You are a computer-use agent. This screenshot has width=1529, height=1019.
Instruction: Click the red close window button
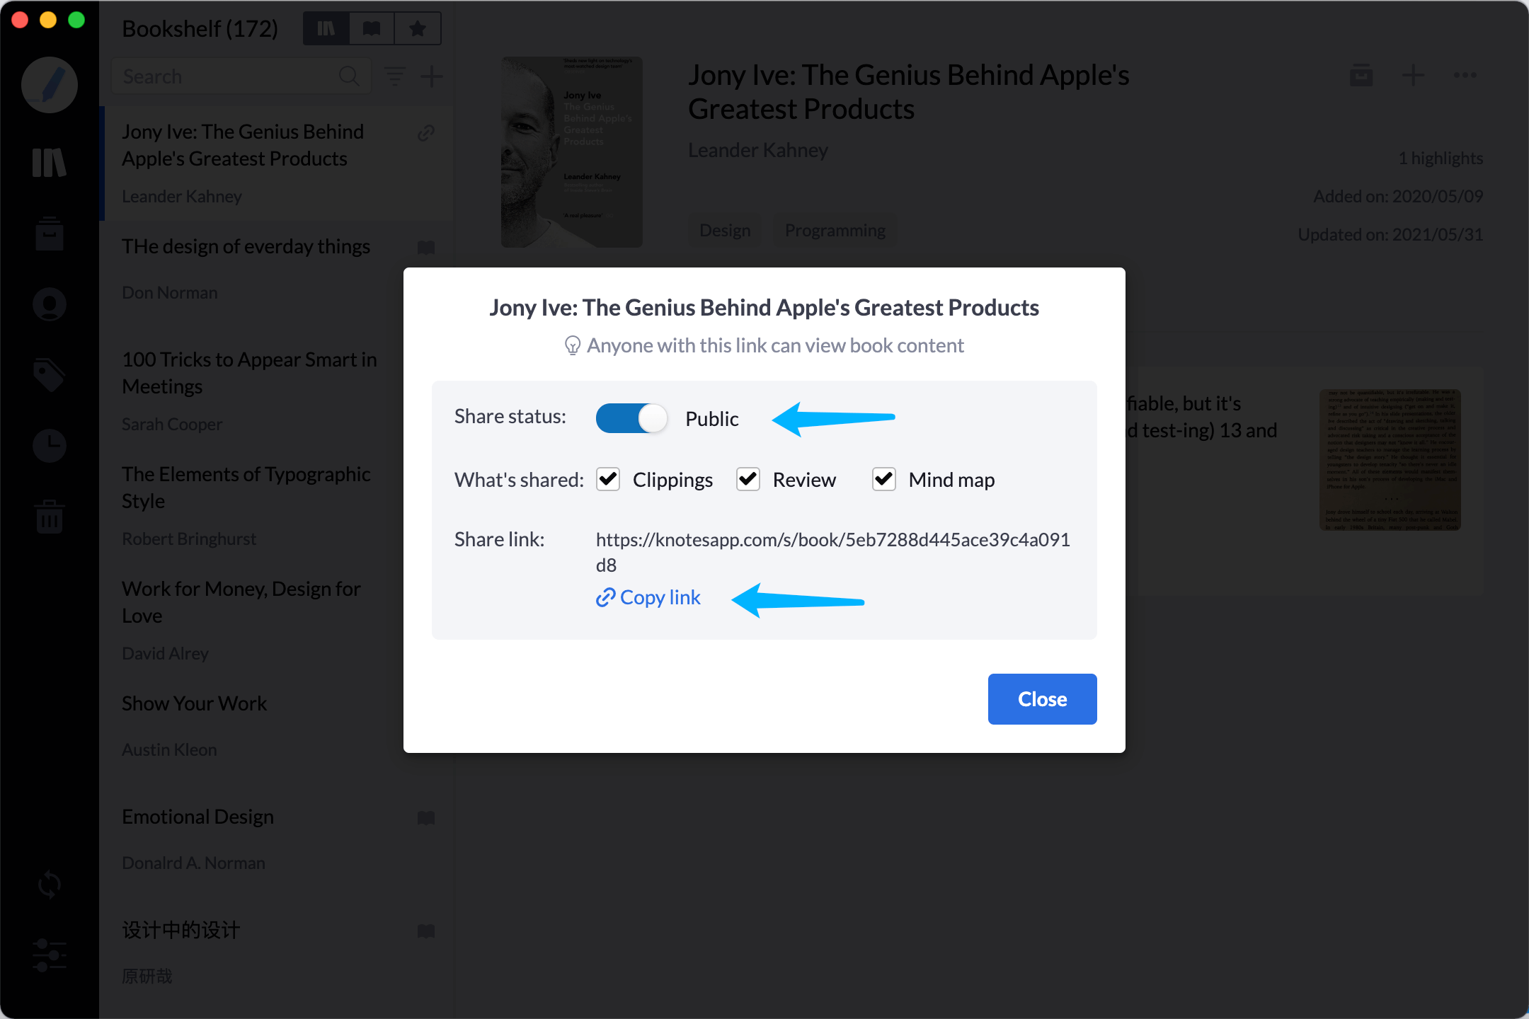20,20
